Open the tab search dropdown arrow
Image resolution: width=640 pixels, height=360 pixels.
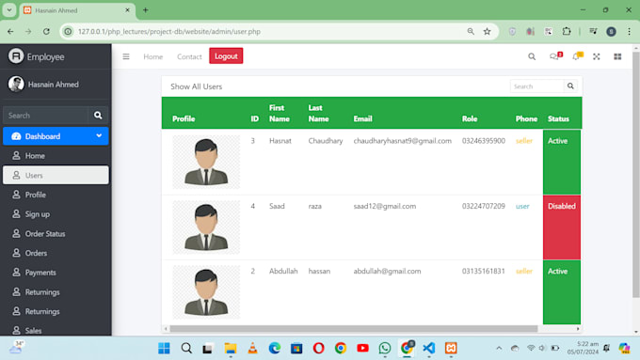point(9,10)
